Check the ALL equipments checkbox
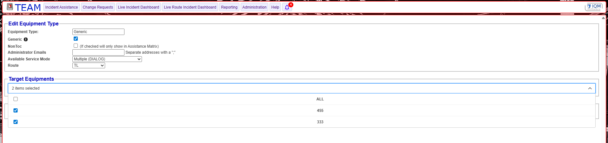608x143 pixels. coord(16,99)
